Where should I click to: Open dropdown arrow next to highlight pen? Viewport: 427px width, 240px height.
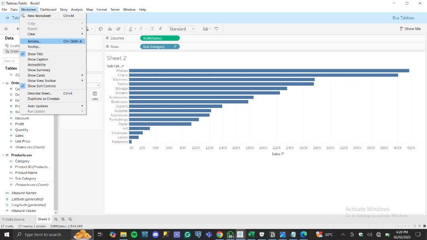click(x=135, y=29)
